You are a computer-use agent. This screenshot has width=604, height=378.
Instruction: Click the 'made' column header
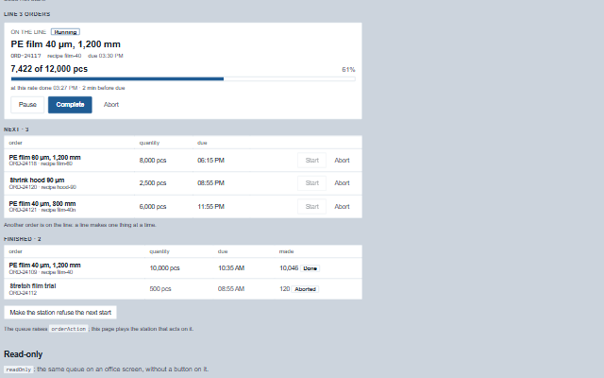pyautogui.click(x=286, y=251)
